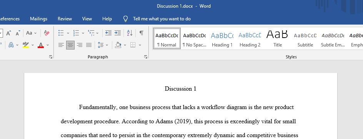Open numbering library dropdown arrow
The image size is (363, 139).
pos(83,33)
